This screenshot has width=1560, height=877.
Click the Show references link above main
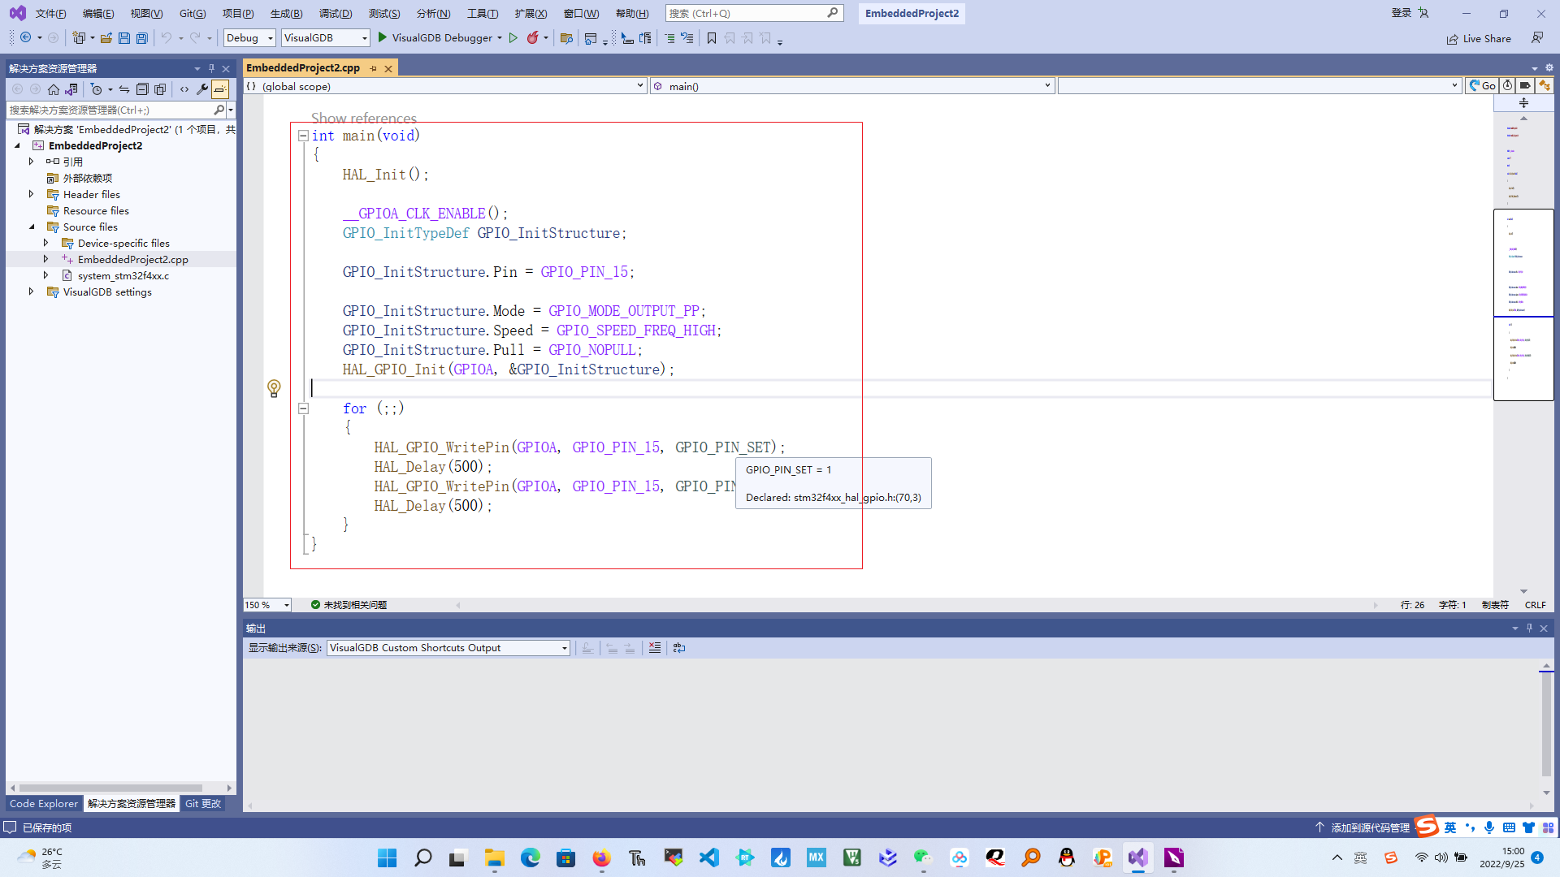pos(363,119)
